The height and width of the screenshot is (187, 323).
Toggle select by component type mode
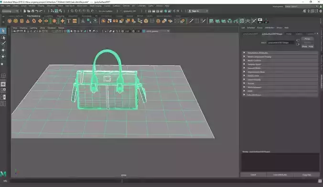click(x=60, y=11)
